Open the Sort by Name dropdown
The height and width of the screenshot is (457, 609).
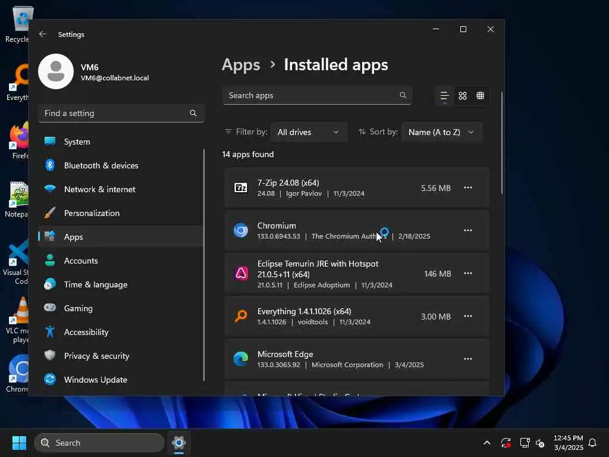[442, 132]
